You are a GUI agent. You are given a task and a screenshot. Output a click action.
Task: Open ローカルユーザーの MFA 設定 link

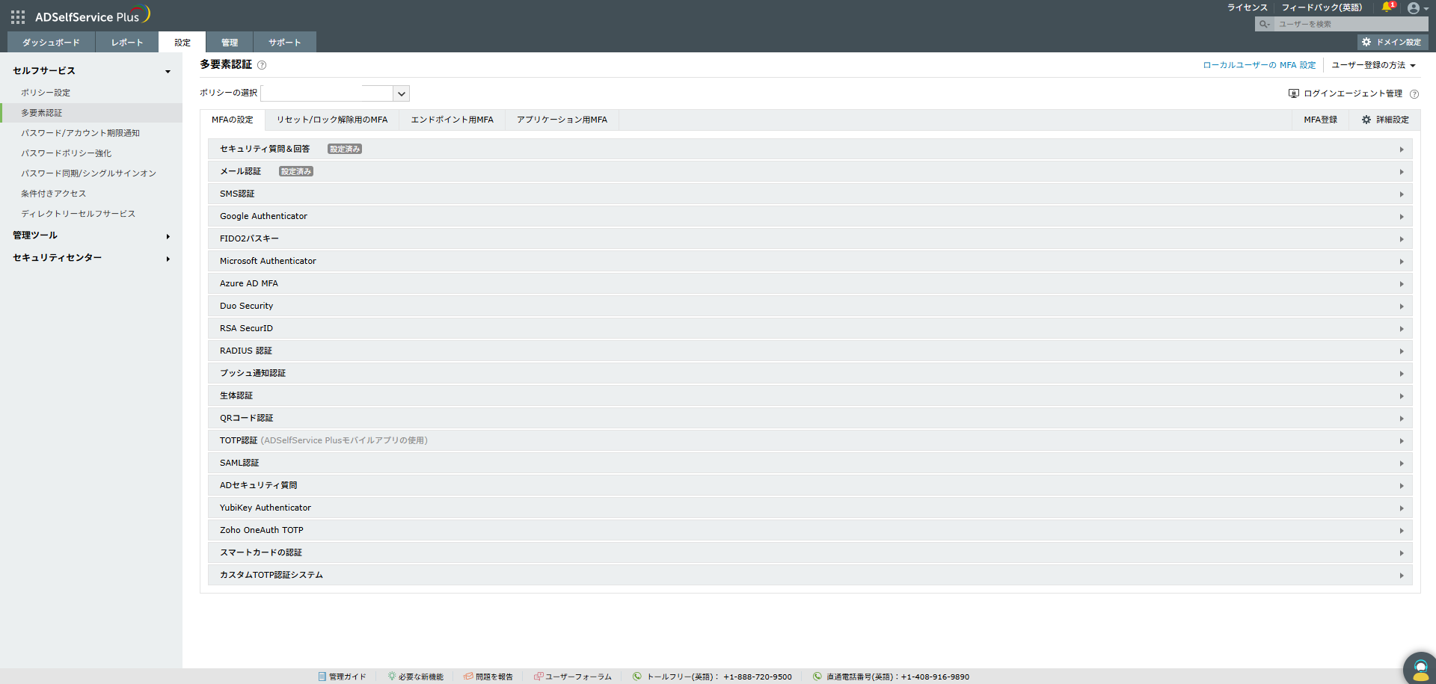[x=1259, y=65]
